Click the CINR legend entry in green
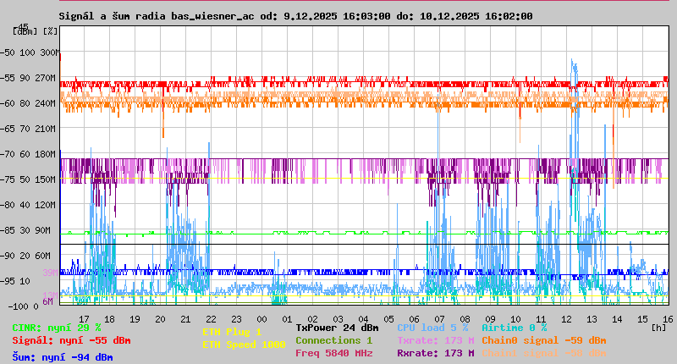Screen dimensions: 677x364 [x=57, y=328]
